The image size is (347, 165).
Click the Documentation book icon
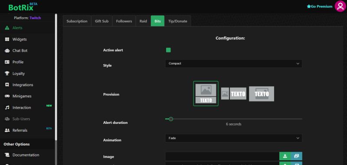click(x=7, y=155)
